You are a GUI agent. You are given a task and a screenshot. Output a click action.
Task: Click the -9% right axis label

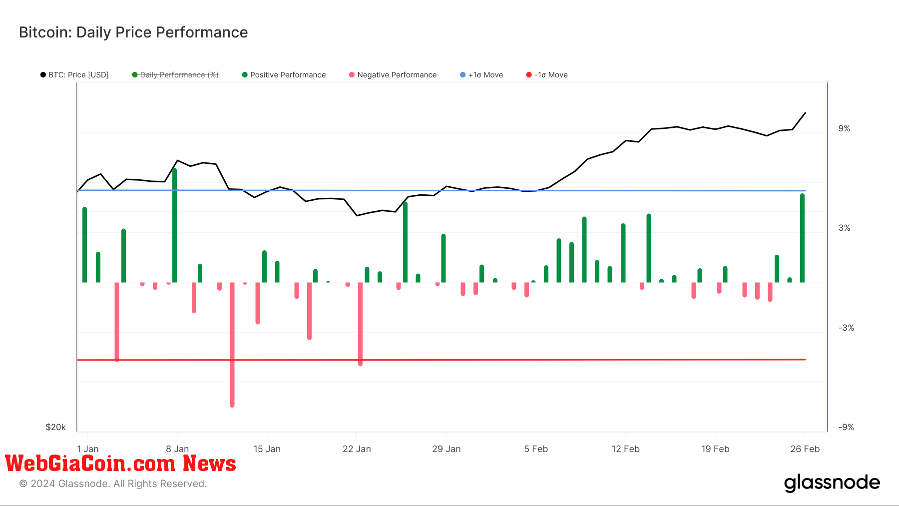(x=846, y=428)
